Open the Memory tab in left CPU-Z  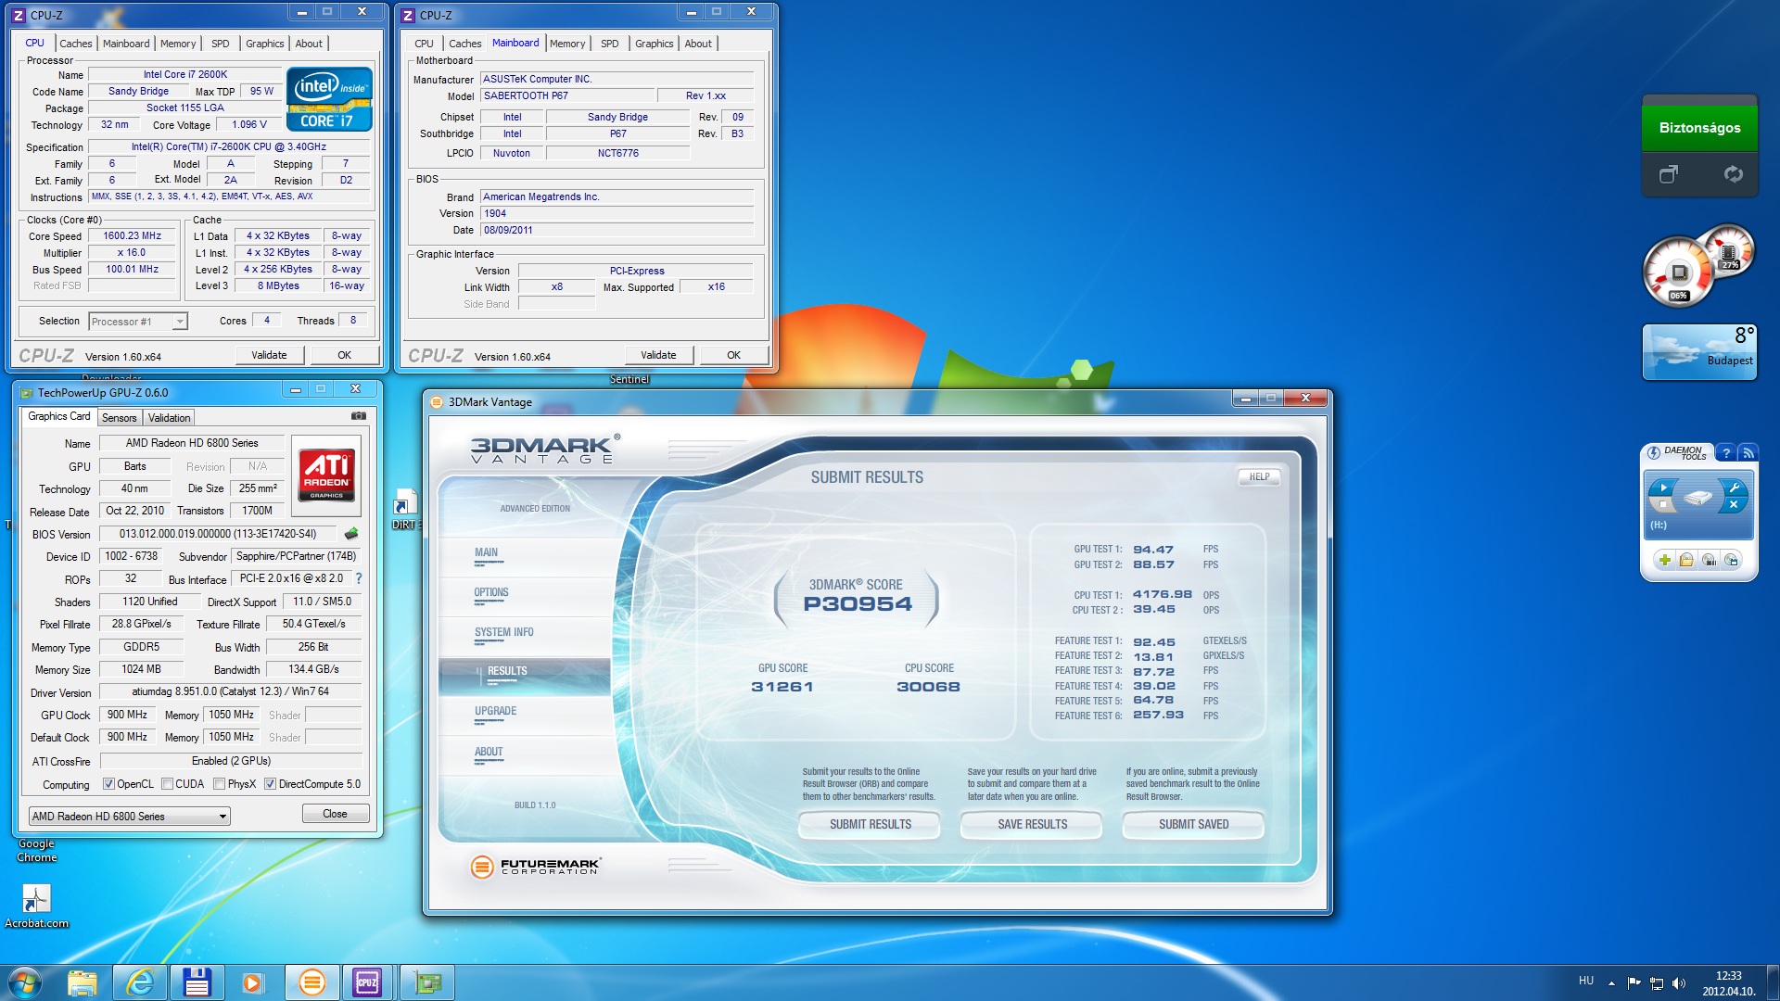coord(177,44)
